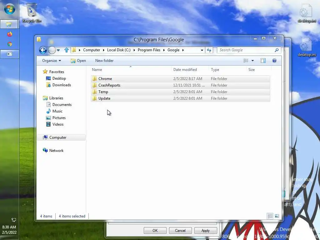Select the Recycle Bin desktop icon

32,12
